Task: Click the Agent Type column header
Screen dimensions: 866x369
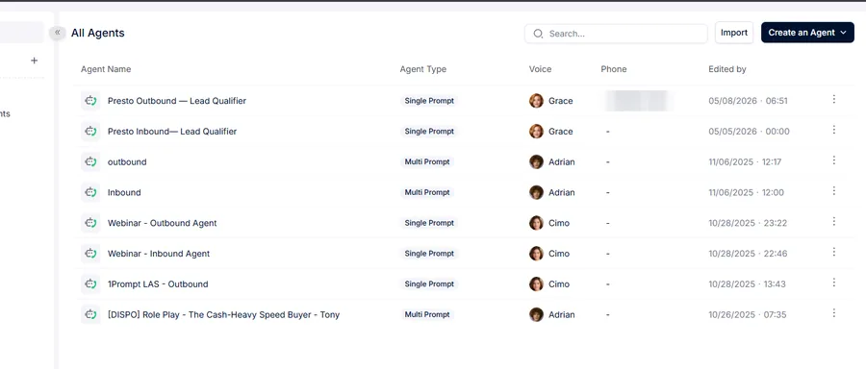Action: [423, 69]
